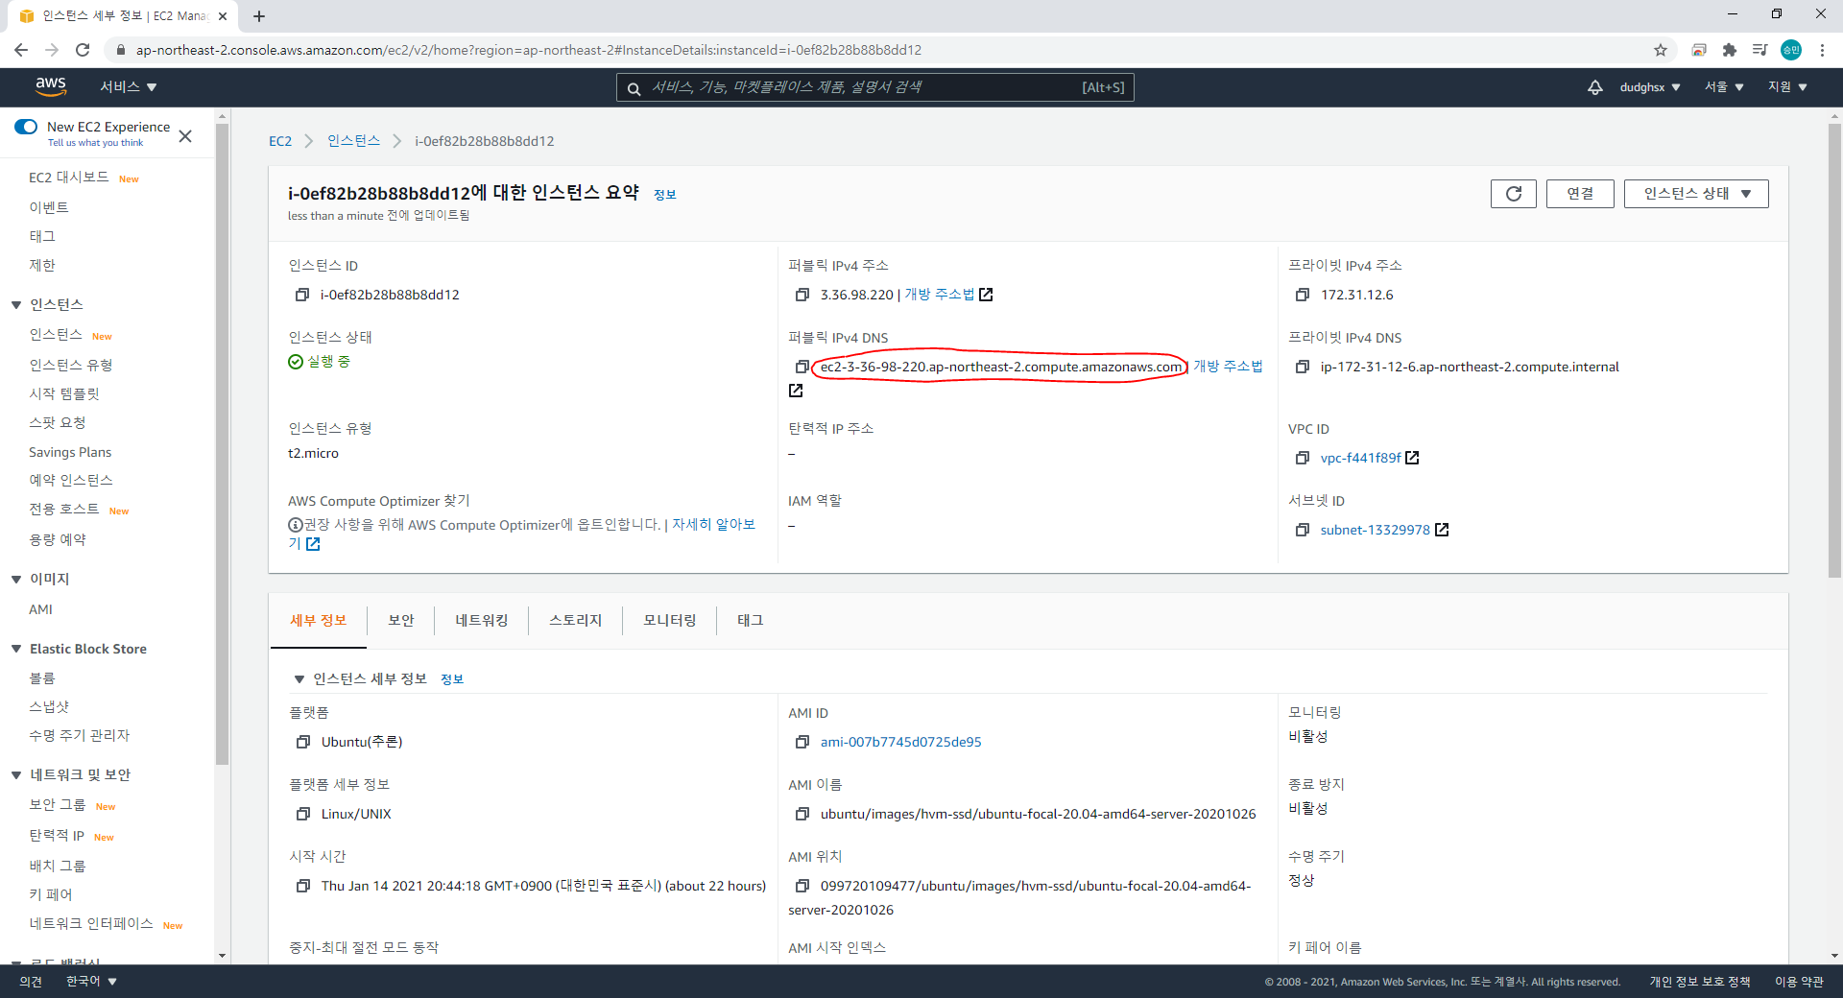
Task: Copy AMI ID ami-007b7745d0725de95
Action: pos(802,742)
